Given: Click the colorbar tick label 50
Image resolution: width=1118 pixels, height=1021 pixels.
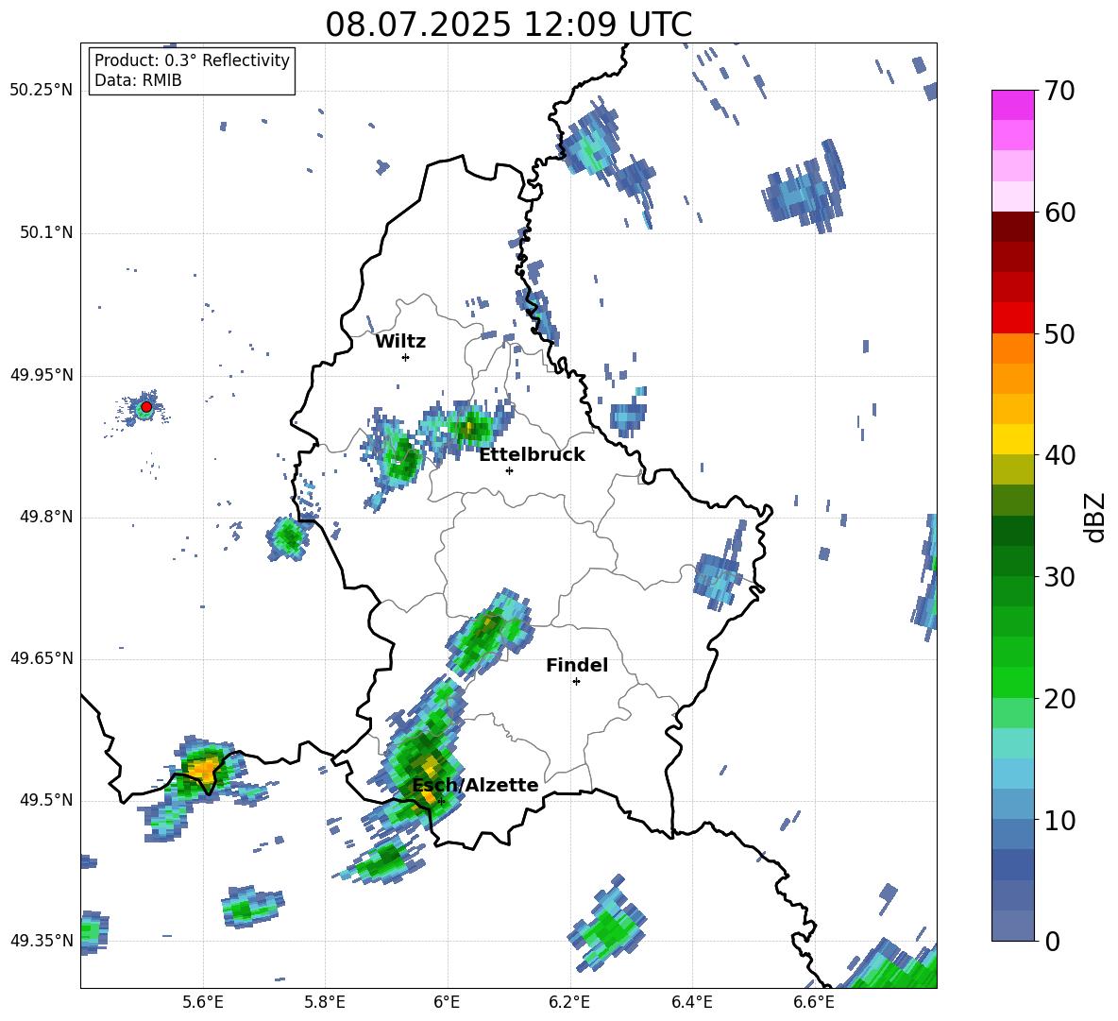Looking at the screenshot, I should [x=1059, y=334].
